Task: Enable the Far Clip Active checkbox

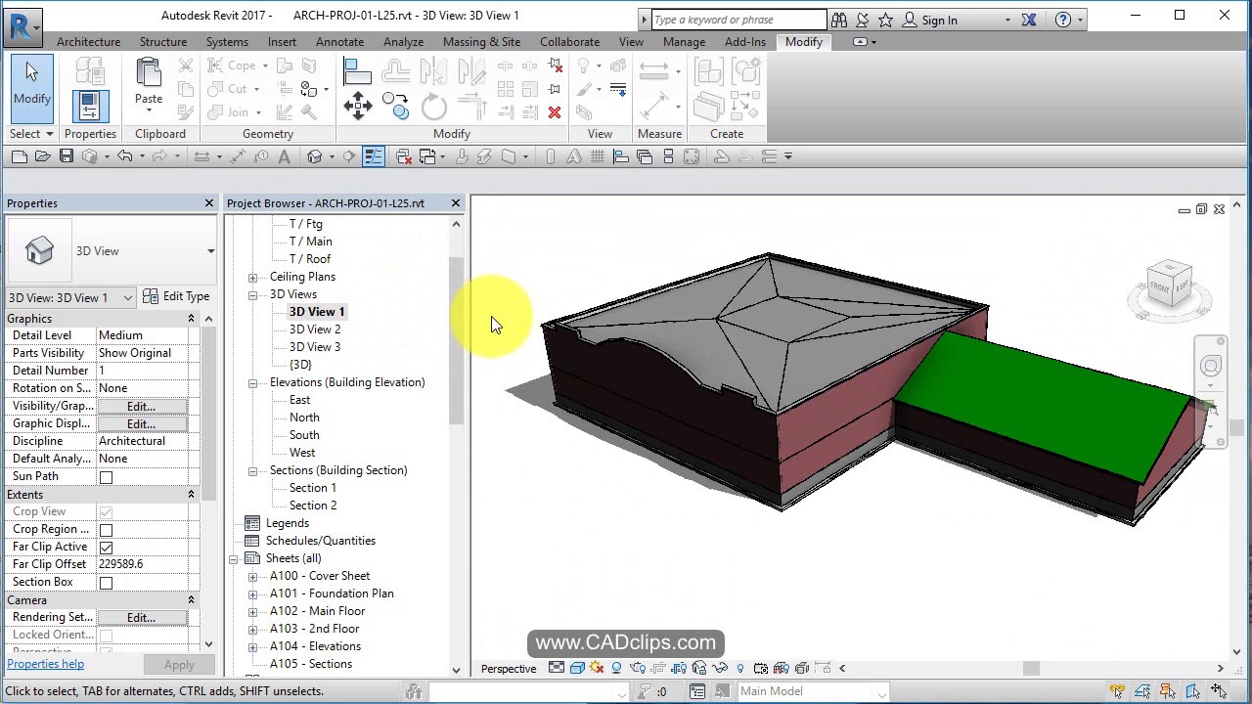Action: [106, 547]
